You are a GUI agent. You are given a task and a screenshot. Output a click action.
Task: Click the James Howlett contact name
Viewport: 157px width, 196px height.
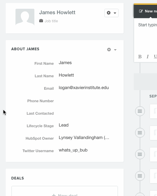tap(57, 12)
